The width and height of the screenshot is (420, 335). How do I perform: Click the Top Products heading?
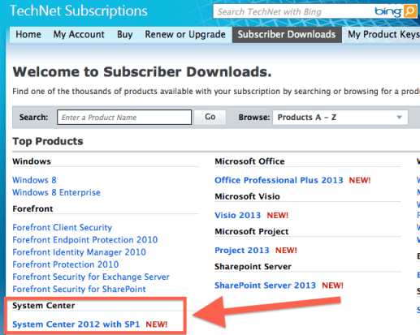click(48, 141)
